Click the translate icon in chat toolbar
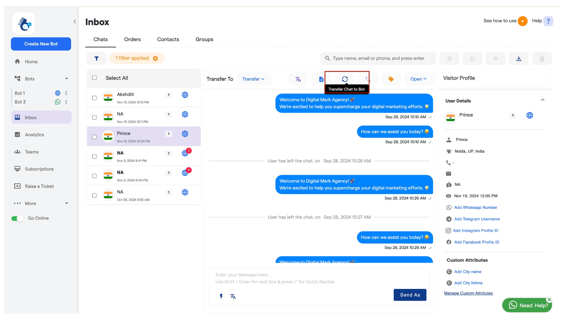574x332 pixels. coord(298,79)
